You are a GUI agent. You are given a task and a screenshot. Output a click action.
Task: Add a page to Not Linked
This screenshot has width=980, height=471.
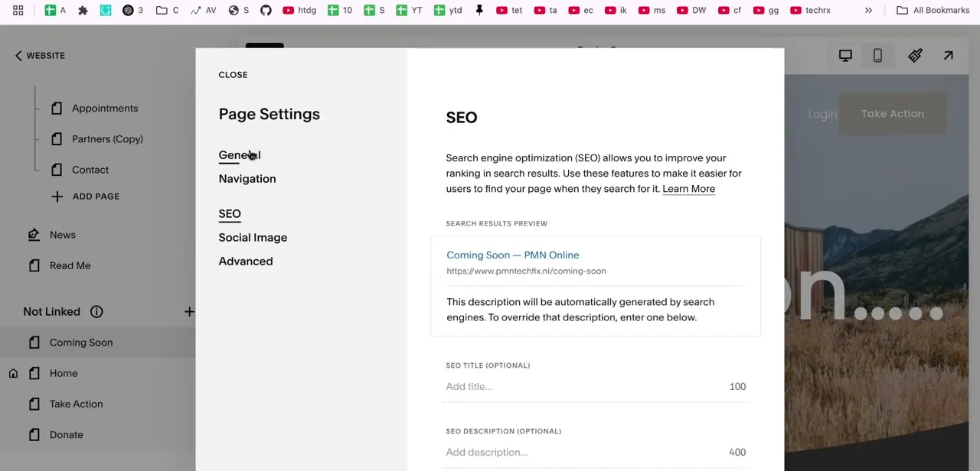188,311
